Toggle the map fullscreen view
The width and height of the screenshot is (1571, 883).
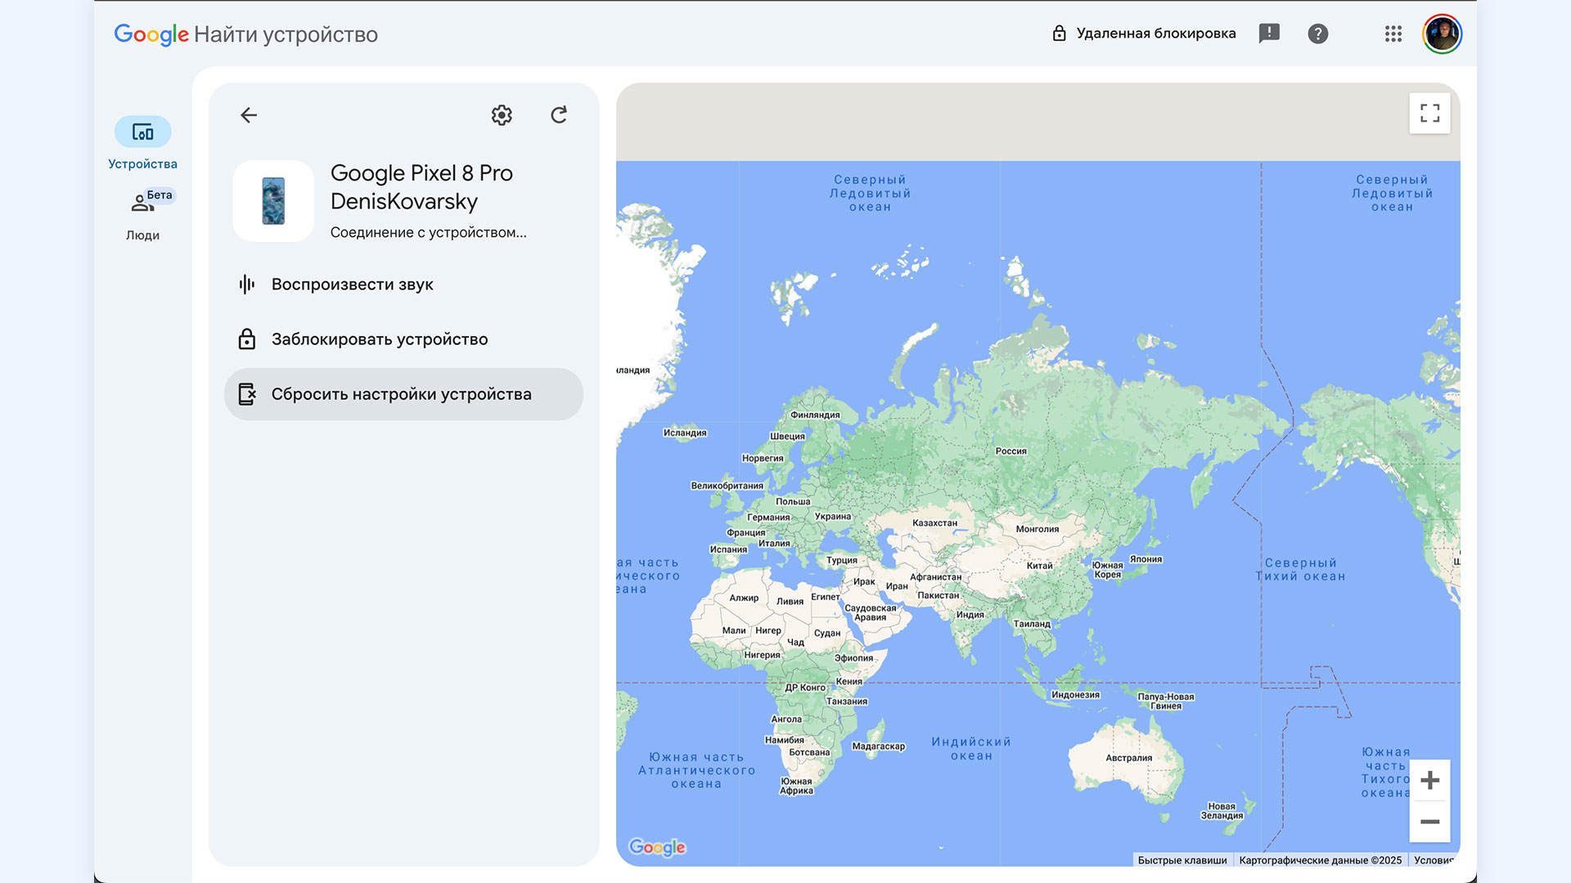1429,114
